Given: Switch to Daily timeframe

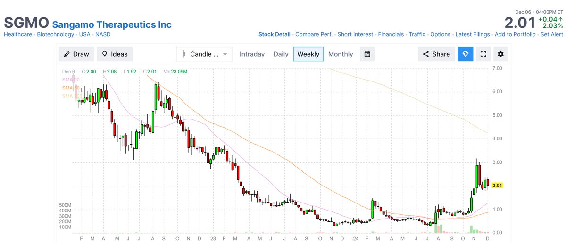Looking at the screenshot, I should (281, 54).
